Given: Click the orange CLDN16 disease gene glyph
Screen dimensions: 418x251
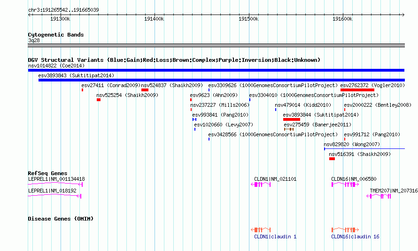Looking at the screenshot, I should coord(345,230).
